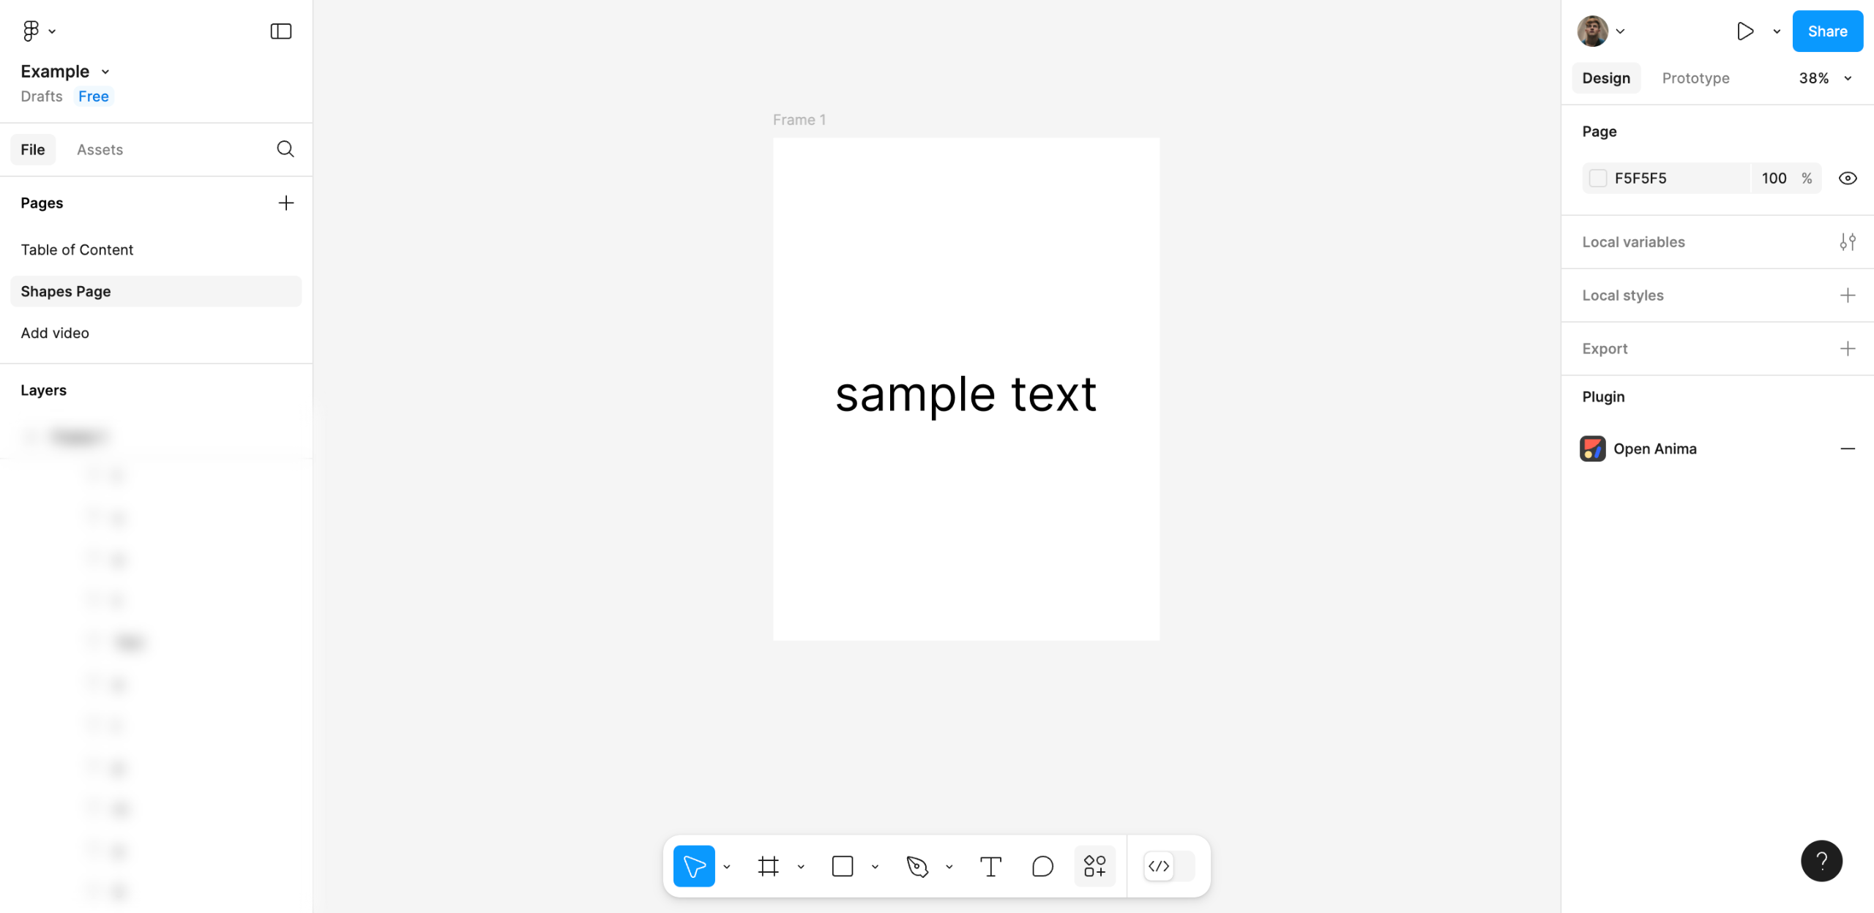Switch to the Assets tab
This screenshot has width=1874, height=913.
(100, 149)
